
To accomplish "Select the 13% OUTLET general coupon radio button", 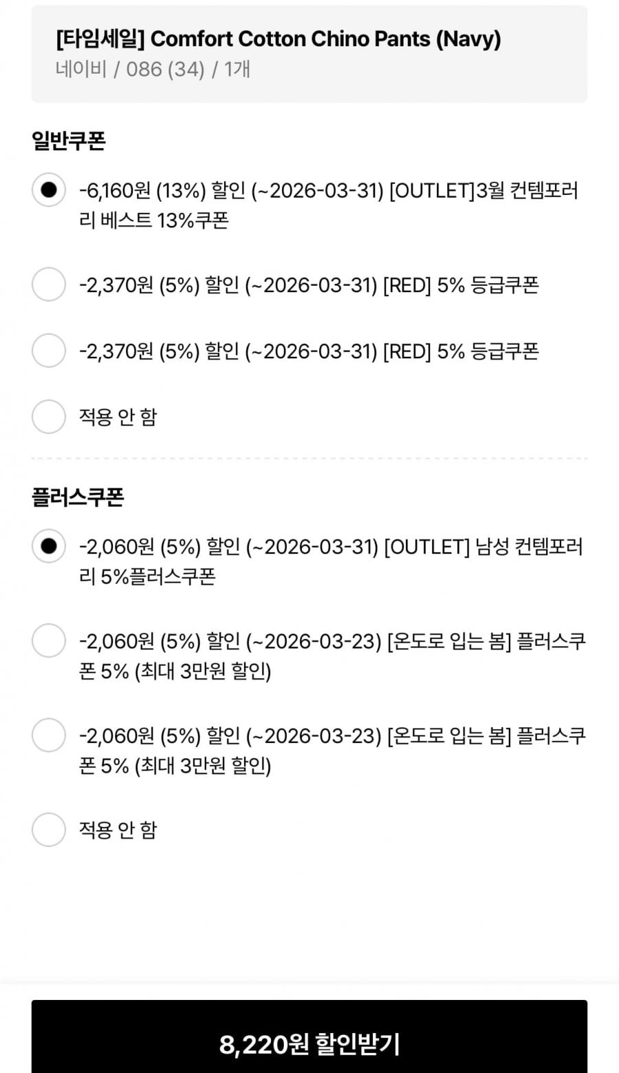I will (49, 190).
